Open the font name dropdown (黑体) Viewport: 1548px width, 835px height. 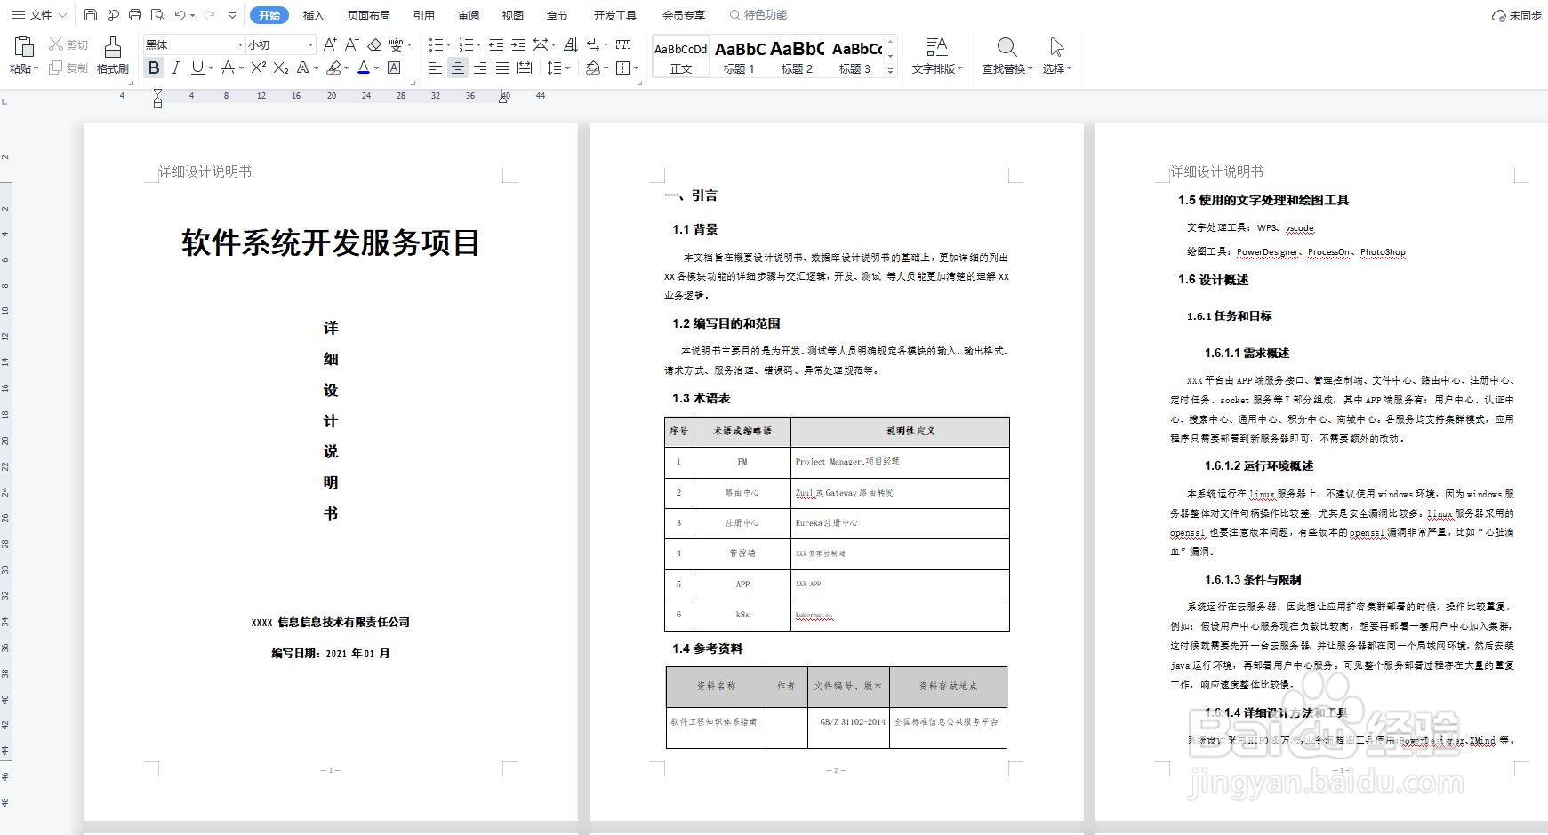(240, 44)
